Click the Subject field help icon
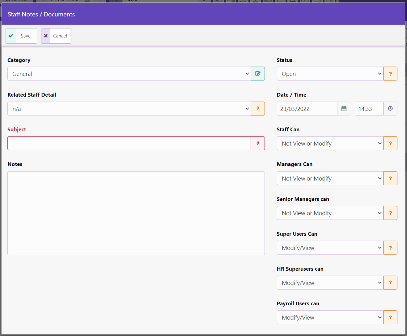 pos(258,143)
